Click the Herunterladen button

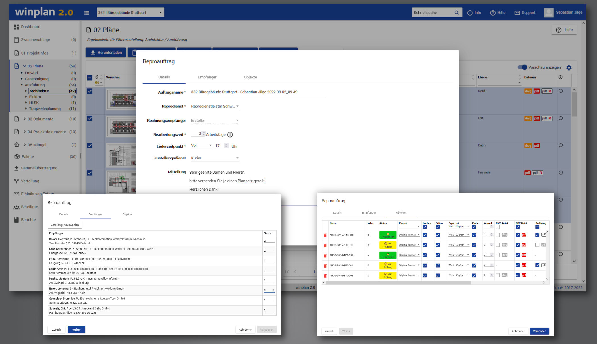click(106, 53)
